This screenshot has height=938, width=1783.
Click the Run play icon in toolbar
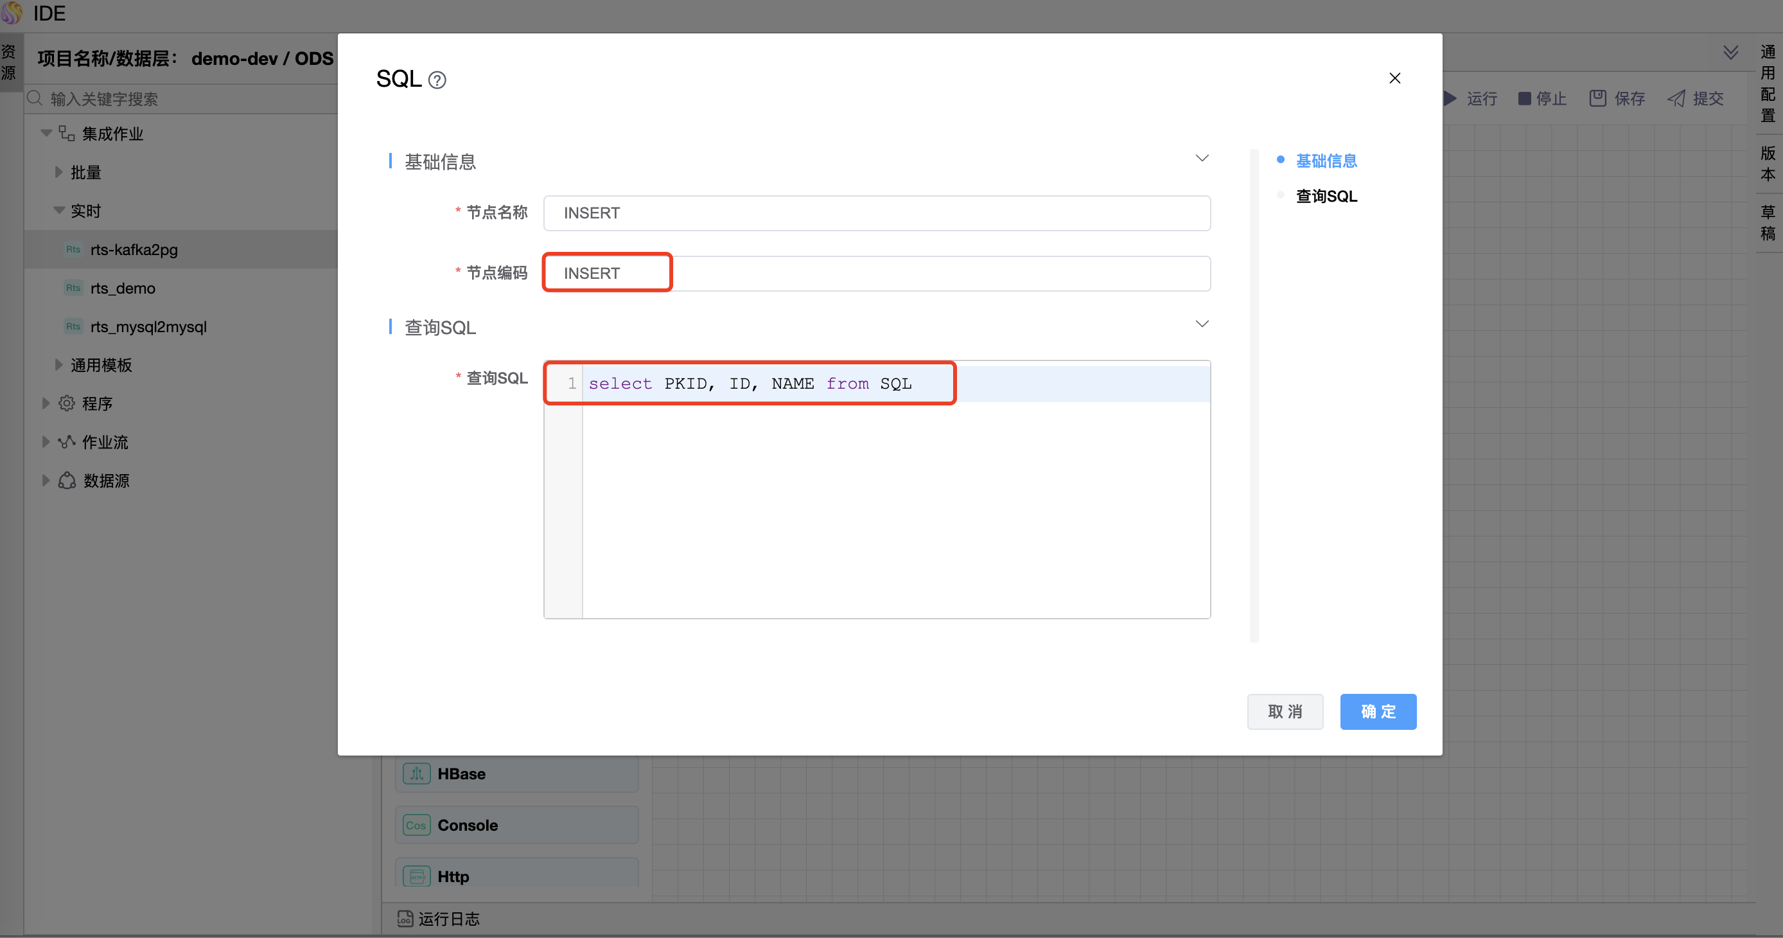[1451, 98]
